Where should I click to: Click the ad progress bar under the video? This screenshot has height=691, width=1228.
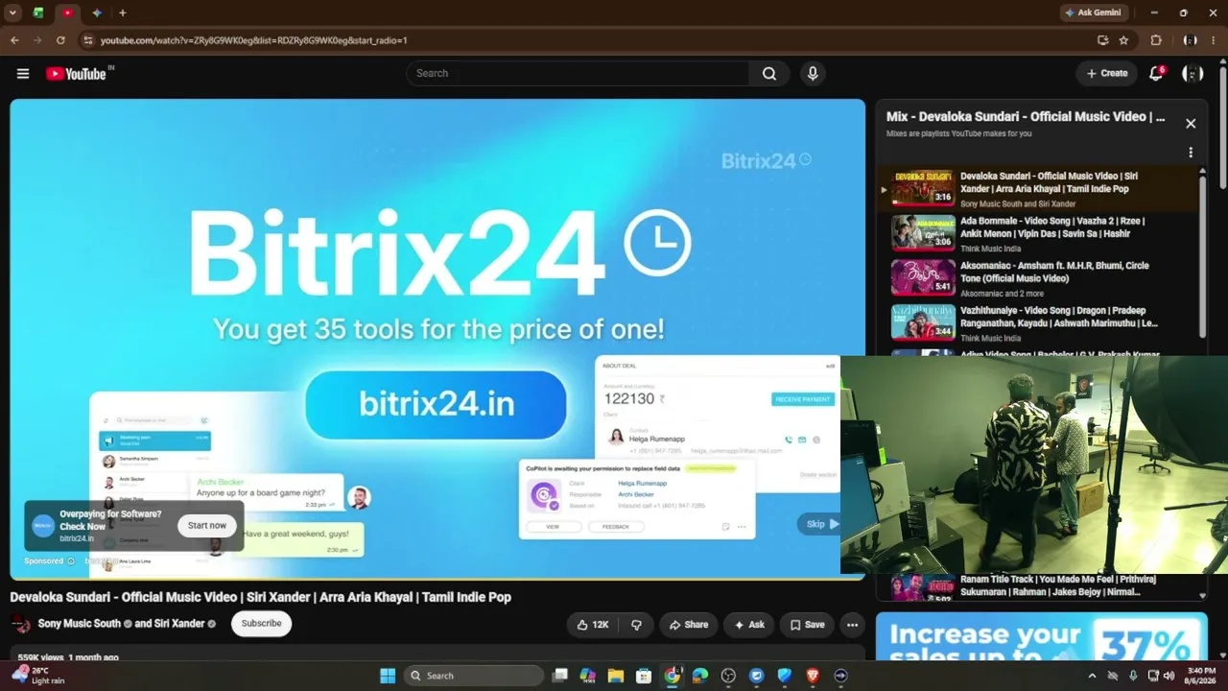[x=437, y=578]
